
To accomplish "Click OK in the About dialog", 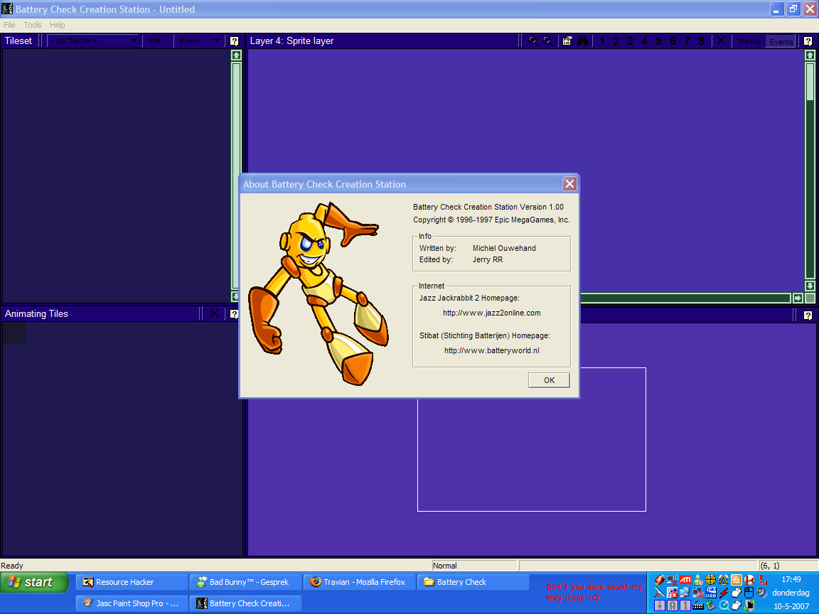I will click(549, 380).
